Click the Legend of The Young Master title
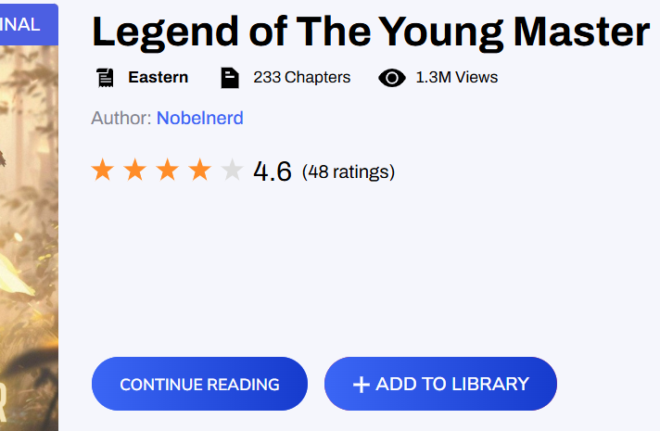 371,32
